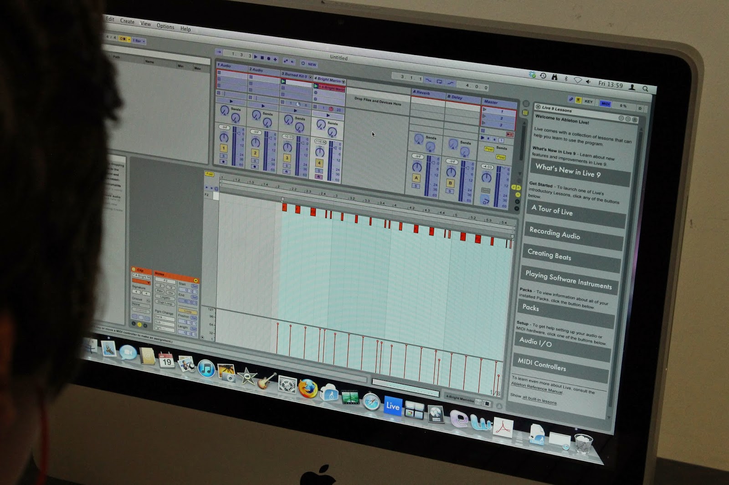729x485 pixels.
Task: Launch the clip in 3 Burned Kit track
Action: pyautogui.click(x=283, y=81)
